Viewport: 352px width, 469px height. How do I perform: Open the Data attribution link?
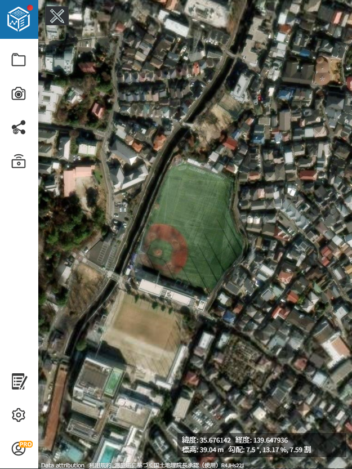[63, 465]
